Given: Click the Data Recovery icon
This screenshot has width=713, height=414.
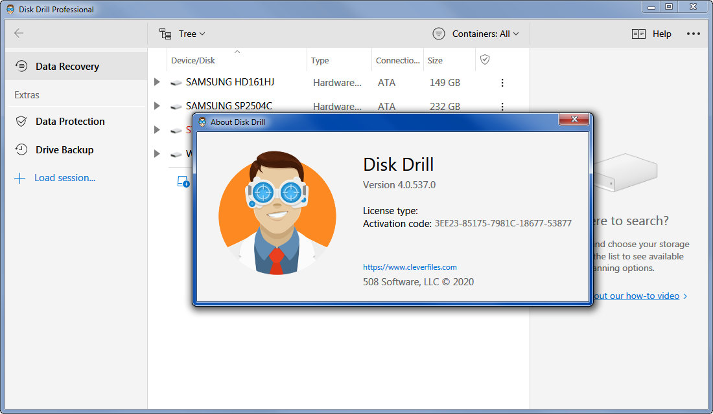Looking at the screenshot, I should pyautogui.click(x=21, y=66).
